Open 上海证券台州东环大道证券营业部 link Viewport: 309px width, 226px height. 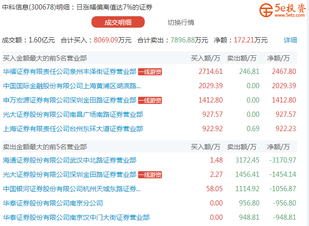click(x=73, y=129)
